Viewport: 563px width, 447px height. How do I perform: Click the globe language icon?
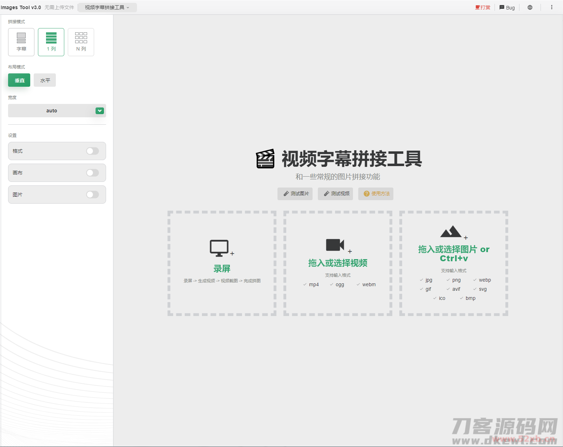tap(530, 7)
